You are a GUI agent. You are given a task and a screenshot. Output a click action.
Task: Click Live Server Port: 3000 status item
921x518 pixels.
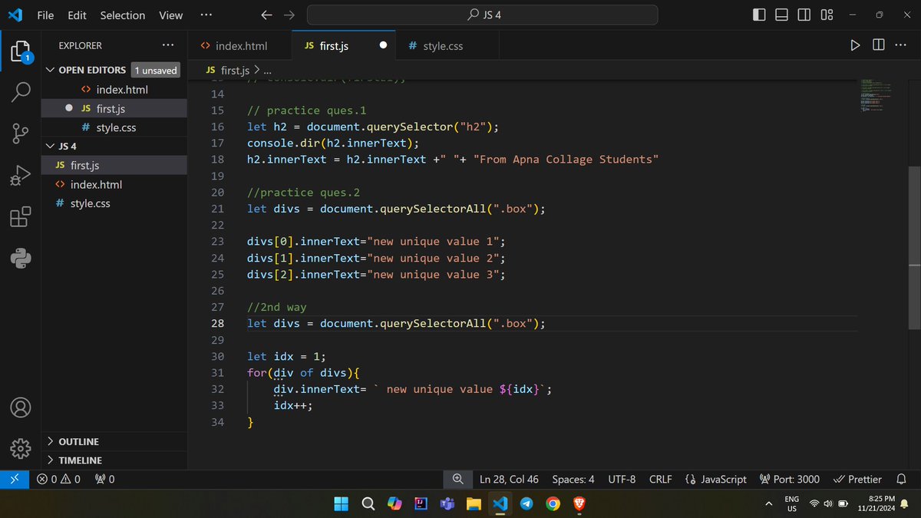pos(789,479)
